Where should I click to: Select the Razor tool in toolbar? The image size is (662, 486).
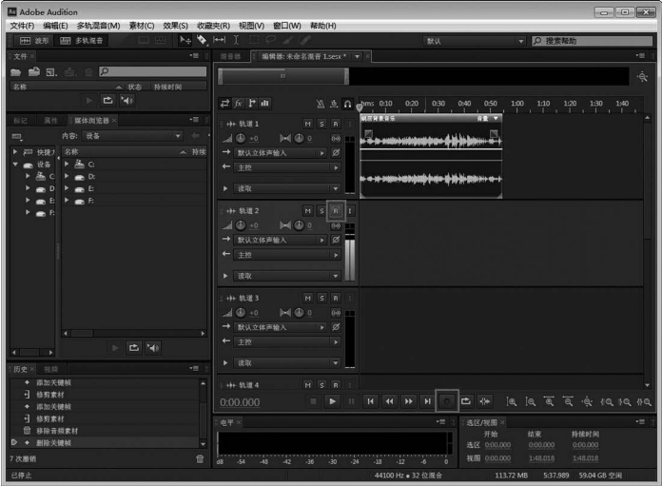(x=201, y=41)
